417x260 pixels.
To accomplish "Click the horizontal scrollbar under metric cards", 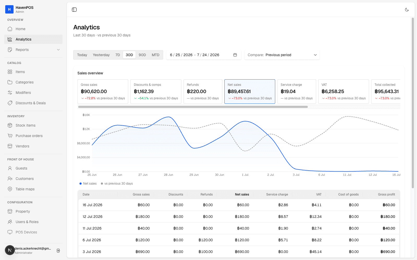I will point(193,107).
